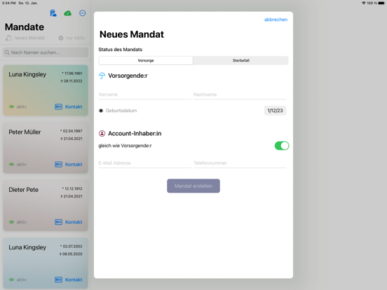Viewport: 387px width, 290px height.
Task: Open Kontakt for Peter Müller
Action: [74, 165]
